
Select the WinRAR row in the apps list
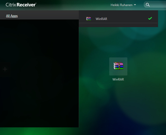pos(118,19)
